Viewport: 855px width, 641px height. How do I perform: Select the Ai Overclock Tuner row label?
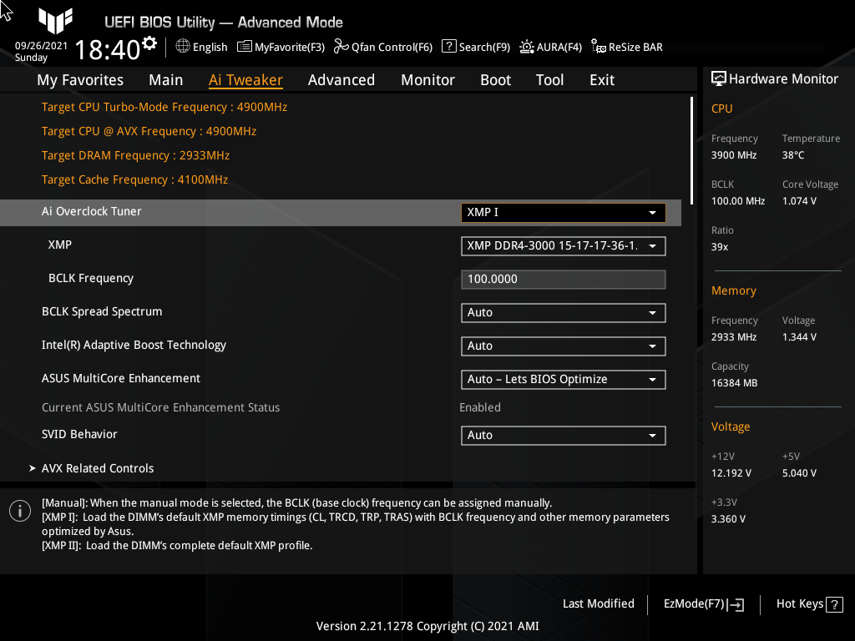coord(92,211)
